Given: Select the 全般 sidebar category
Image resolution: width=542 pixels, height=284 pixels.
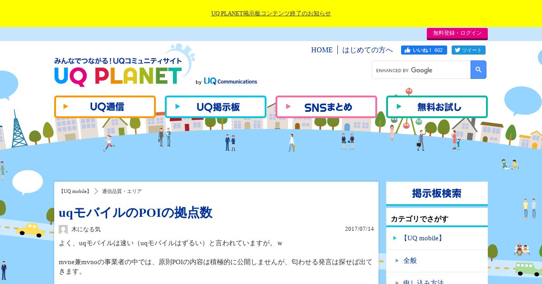Looking at the screenshot, I should point(437,261).
